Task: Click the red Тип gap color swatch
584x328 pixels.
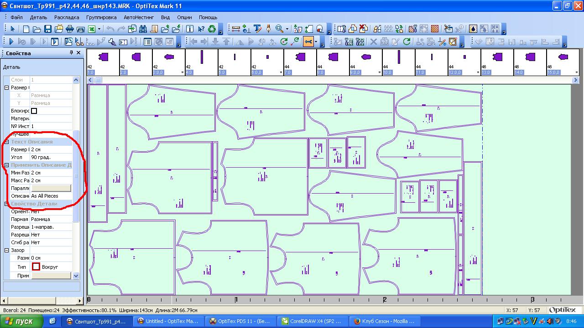Action: [x=36, y=266]
